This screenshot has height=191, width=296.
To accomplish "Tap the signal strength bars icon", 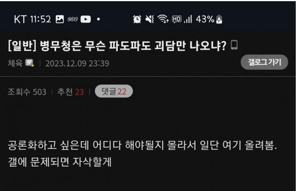I will click(188, 19).
